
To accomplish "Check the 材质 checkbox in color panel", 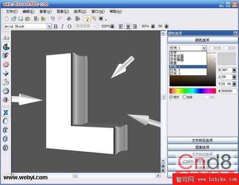I will coord(211,48).
